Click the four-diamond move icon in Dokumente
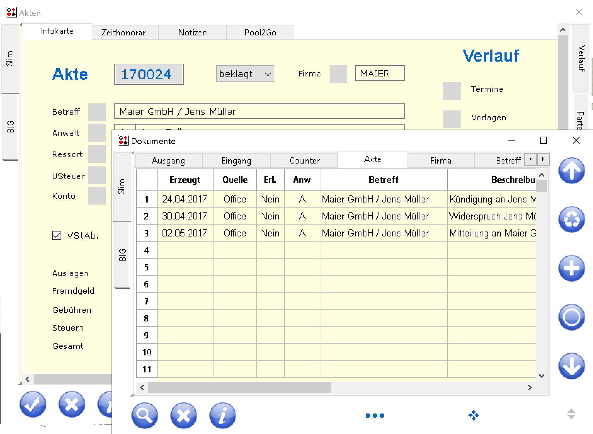 [x=473, y=415]
